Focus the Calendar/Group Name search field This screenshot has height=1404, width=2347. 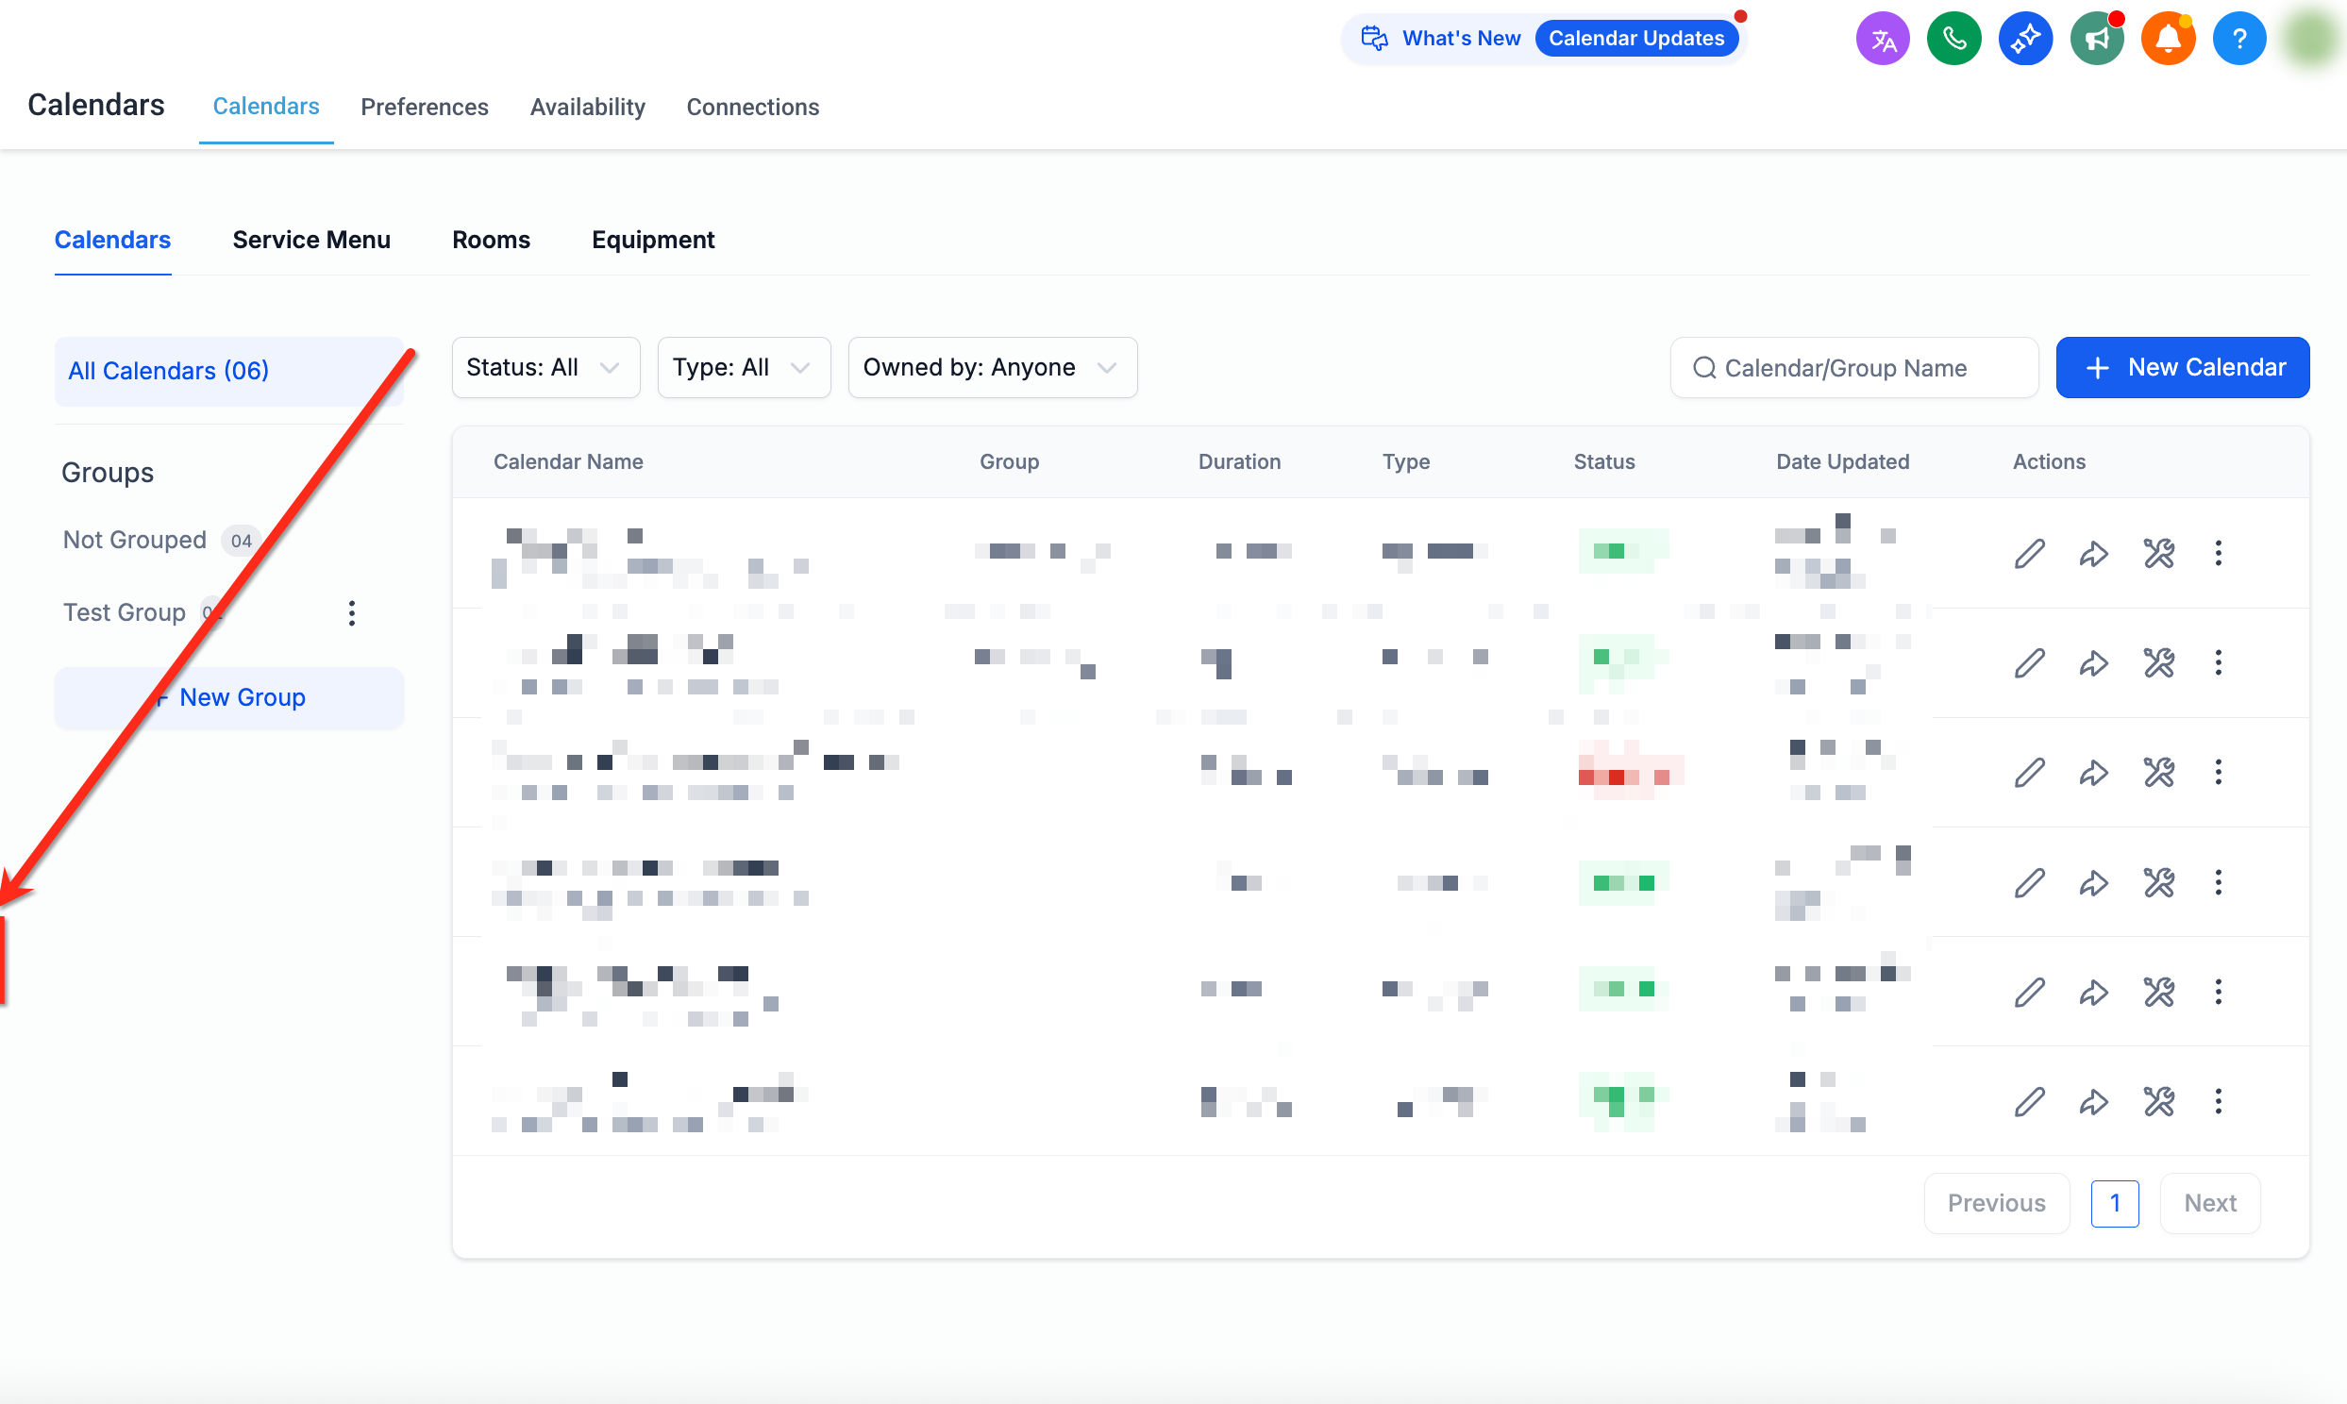coord(1854,367)
